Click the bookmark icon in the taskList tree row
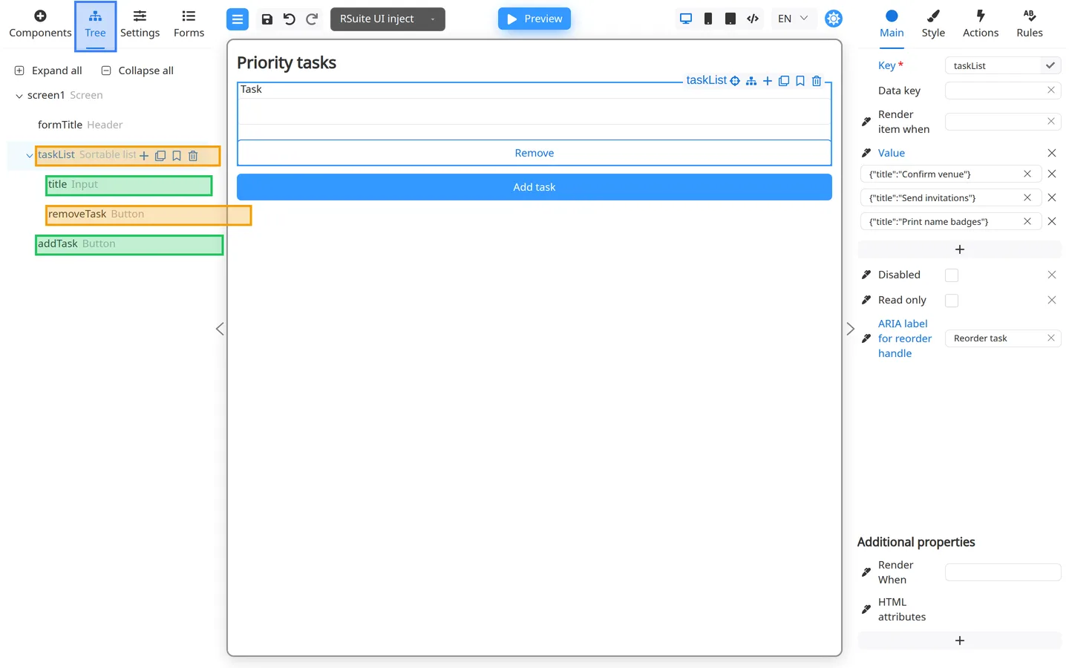The width and height of the screenshot is (1069, 668). pos(177,156)
